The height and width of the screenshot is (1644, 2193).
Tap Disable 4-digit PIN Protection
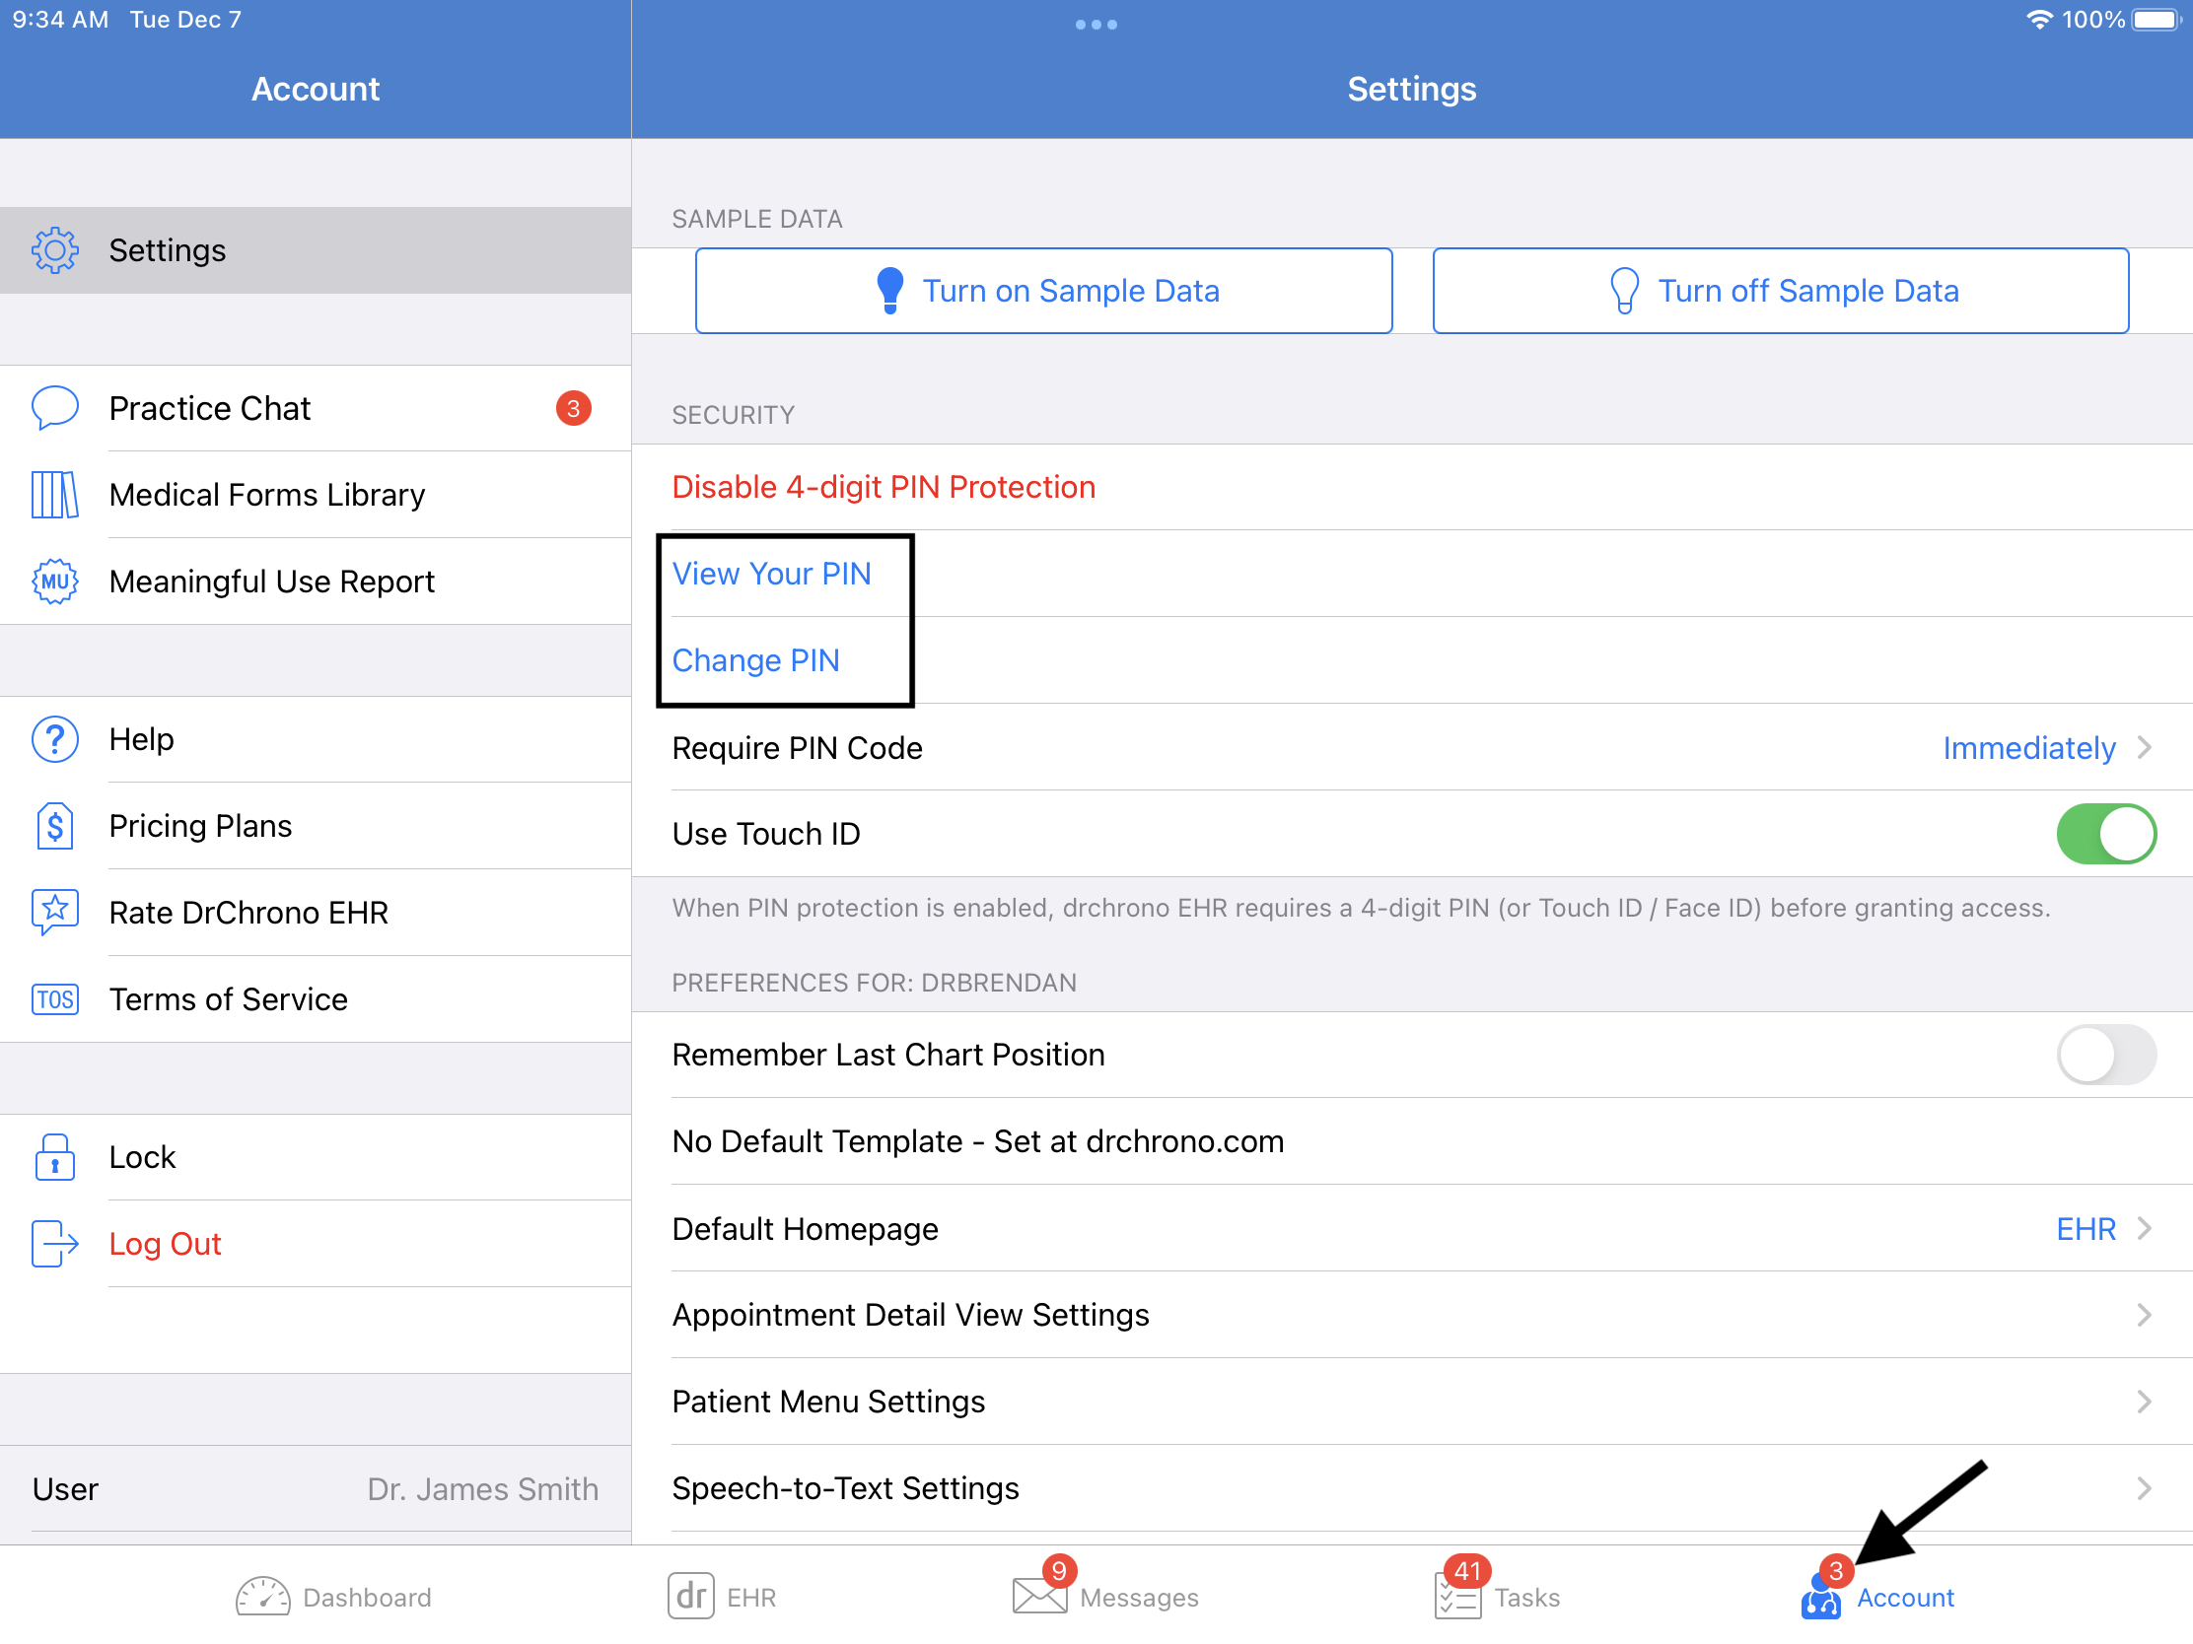click(x=884, y=487)
